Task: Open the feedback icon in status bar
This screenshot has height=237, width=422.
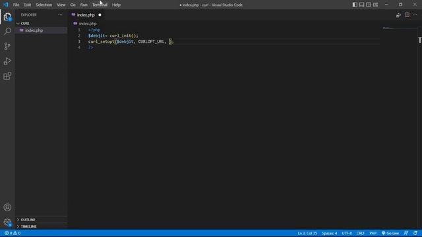Action: pos(406,233)
